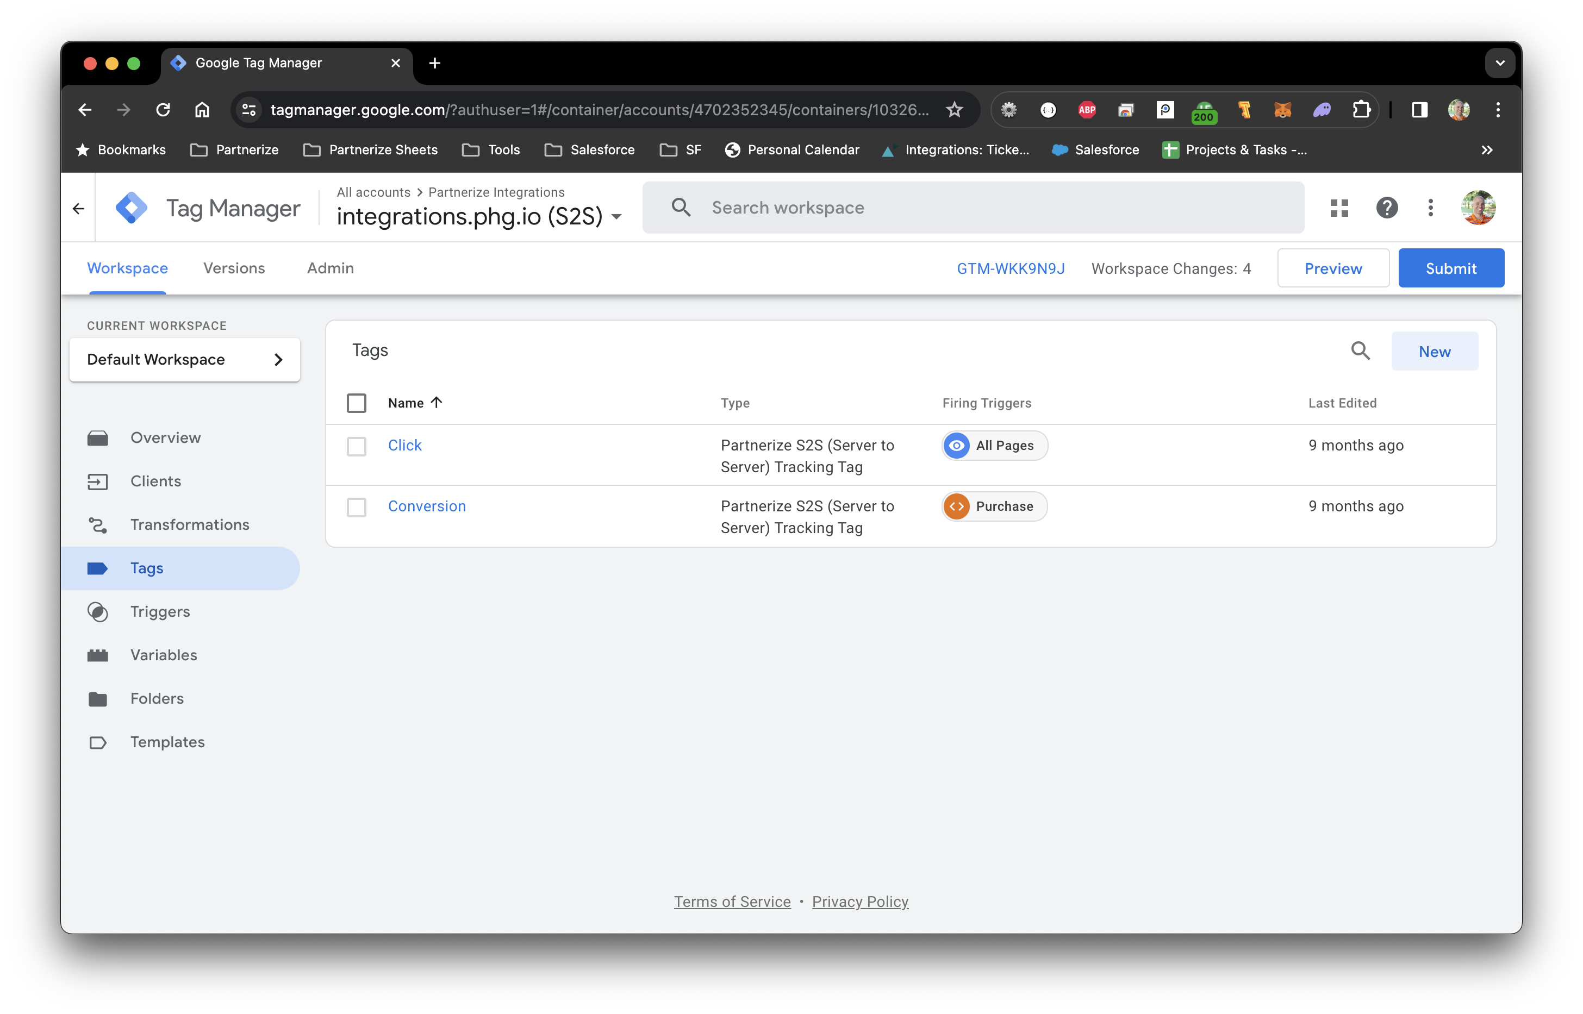
Task: Sort tags by Name column arrow
Action: pos(436,402)
